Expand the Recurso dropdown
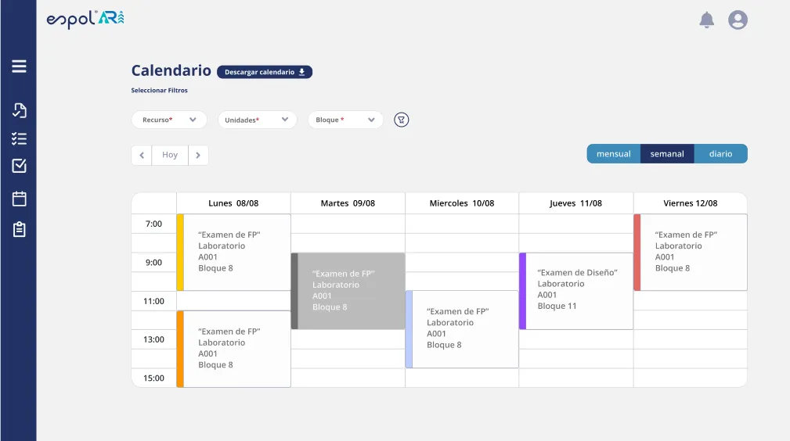This screenshot has width=790, height=441. pyautogui.click(x=169, y=120)
